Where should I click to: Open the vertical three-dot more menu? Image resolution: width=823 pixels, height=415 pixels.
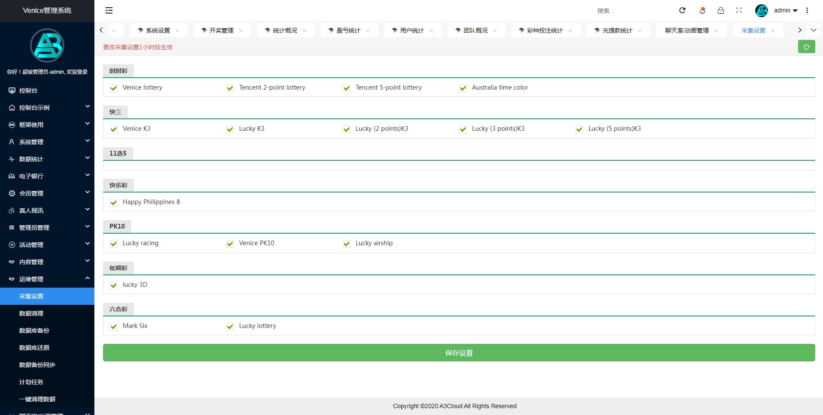coord(807,10)
